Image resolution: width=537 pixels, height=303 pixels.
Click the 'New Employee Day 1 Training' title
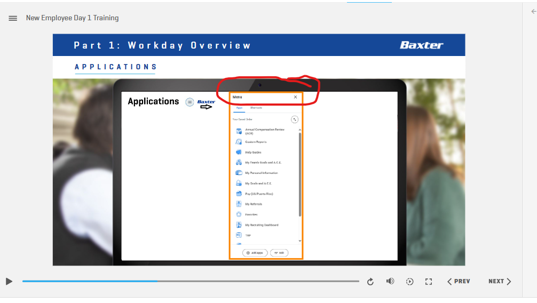pyautogui.click(x=72, y=18)
